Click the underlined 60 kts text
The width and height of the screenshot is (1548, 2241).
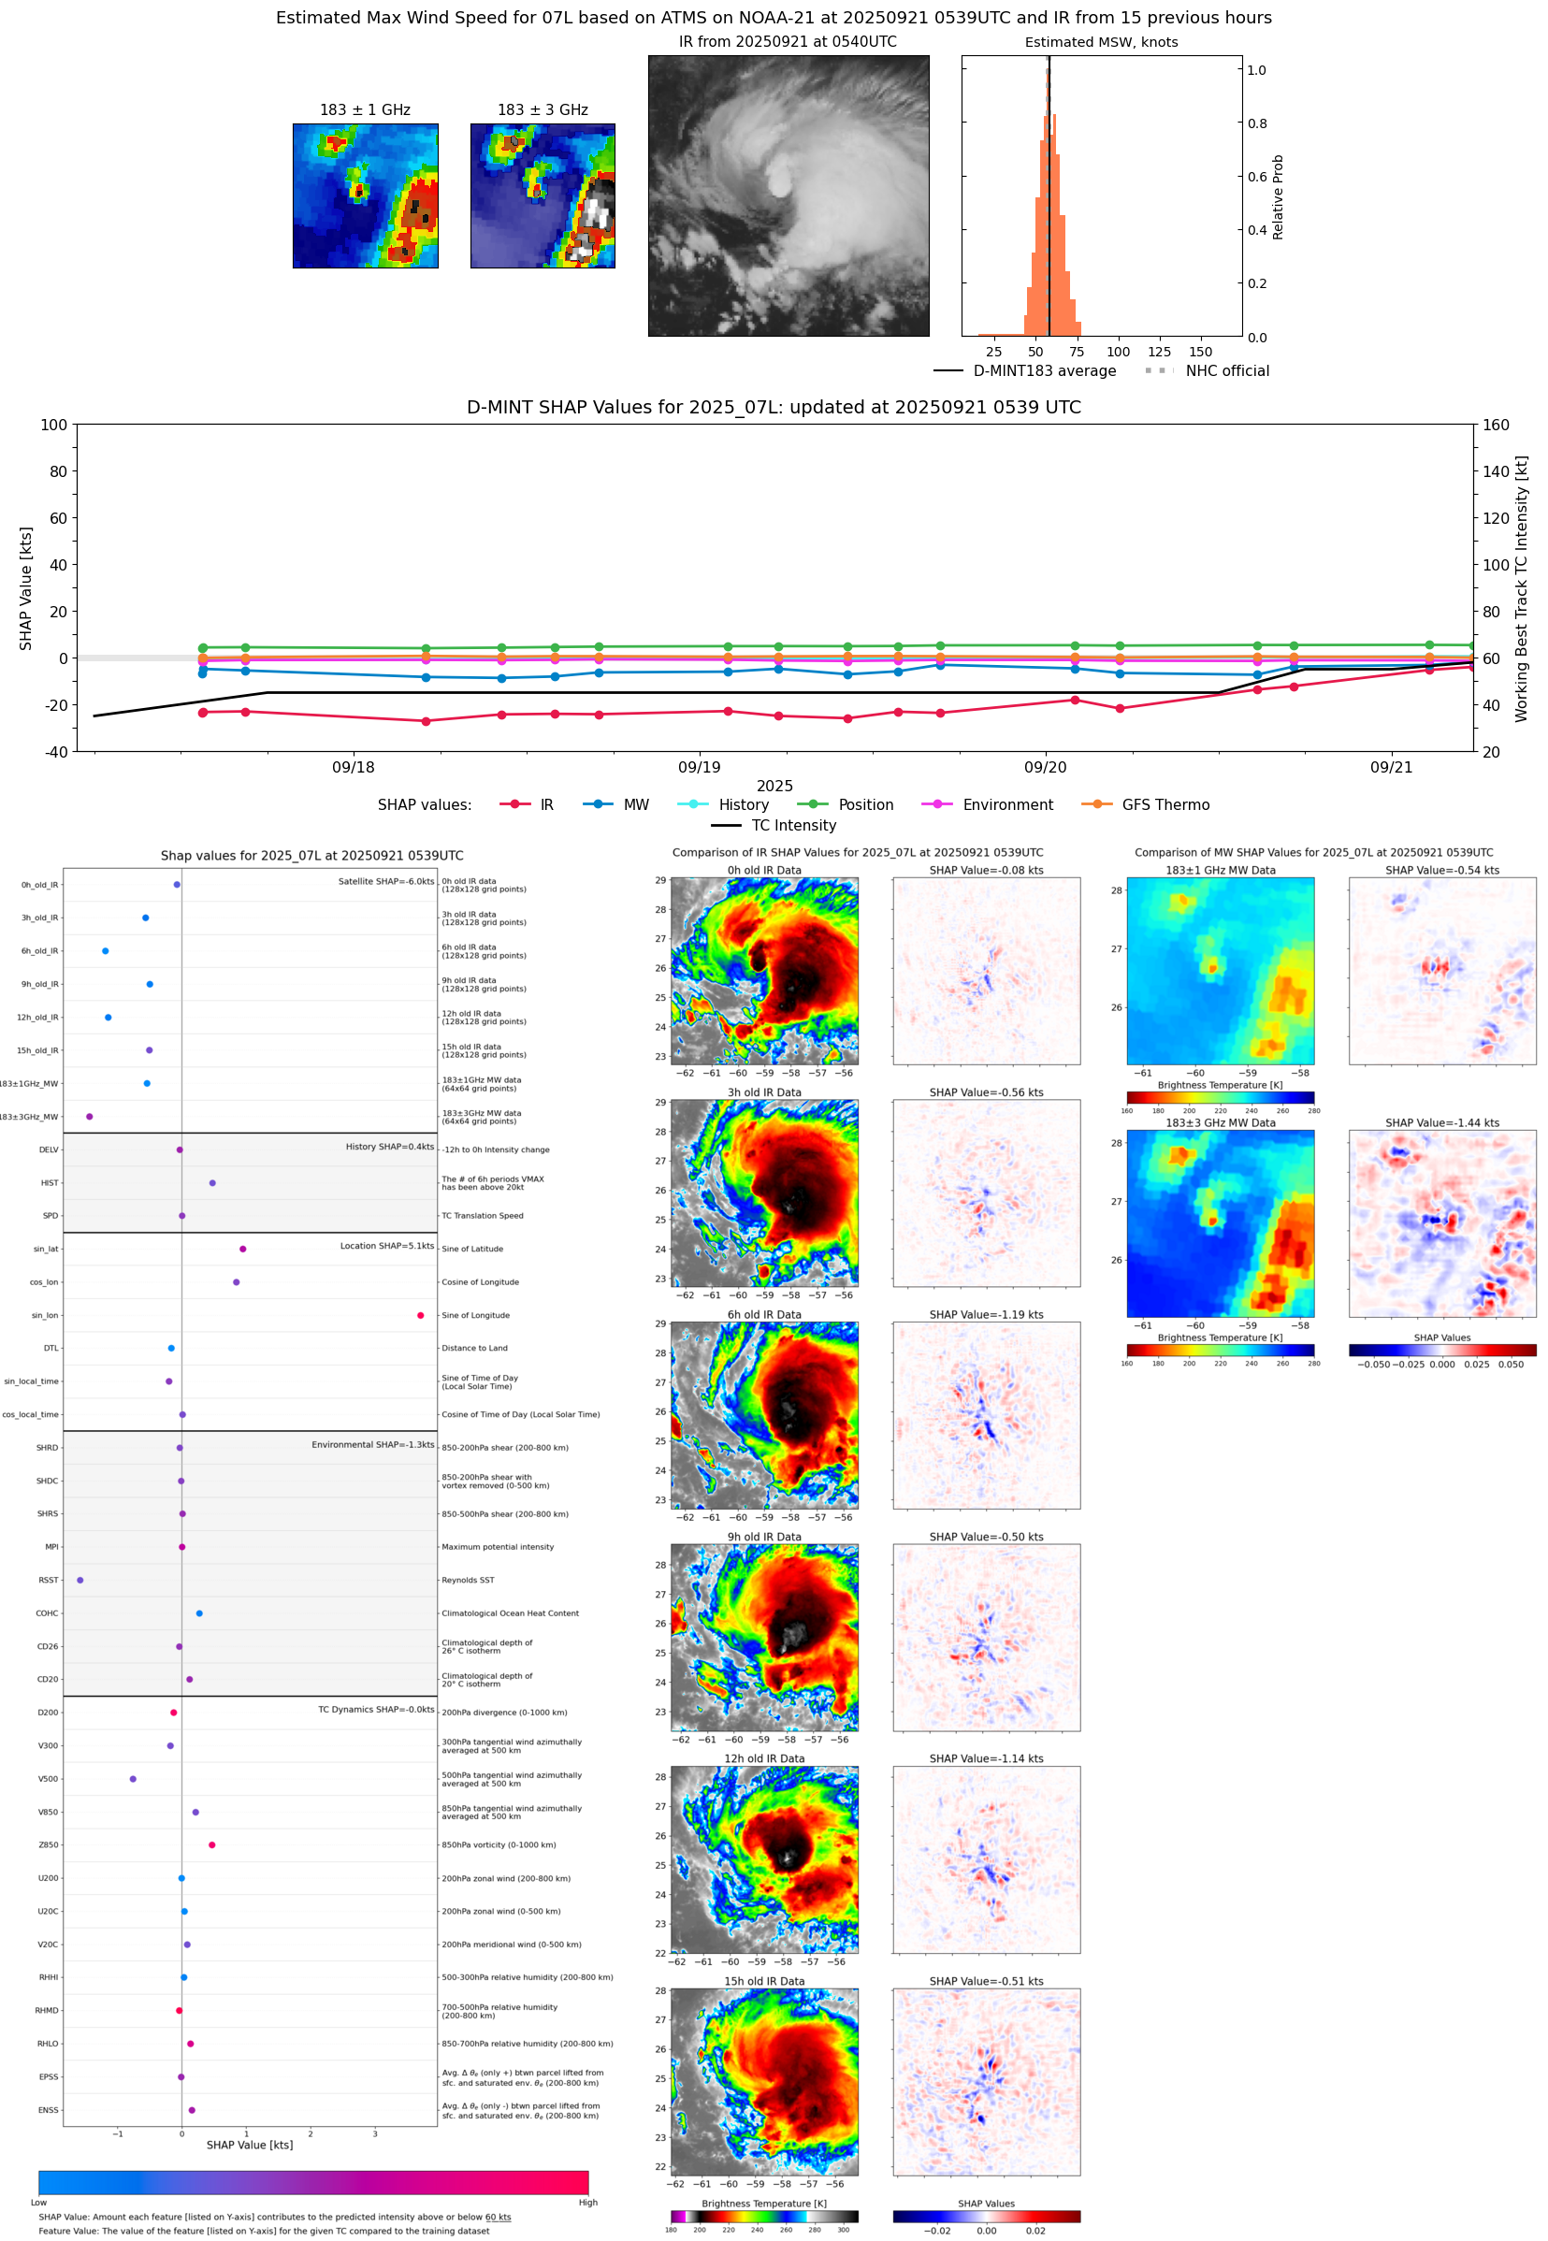(x=498, y=2217)
